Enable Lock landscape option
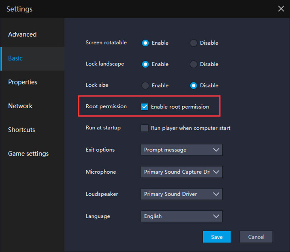This screenshot has width=290, height=252. pos(145,64)
